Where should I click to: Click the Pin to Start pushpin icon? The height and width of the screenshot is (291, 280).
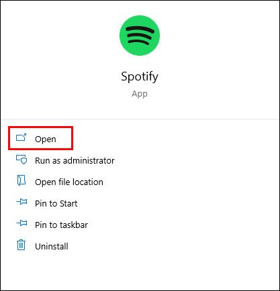[21, 202]
